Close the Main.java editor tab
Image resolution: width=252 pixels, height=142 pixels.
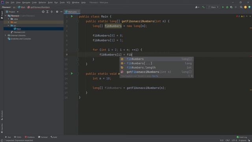point(78,12)
